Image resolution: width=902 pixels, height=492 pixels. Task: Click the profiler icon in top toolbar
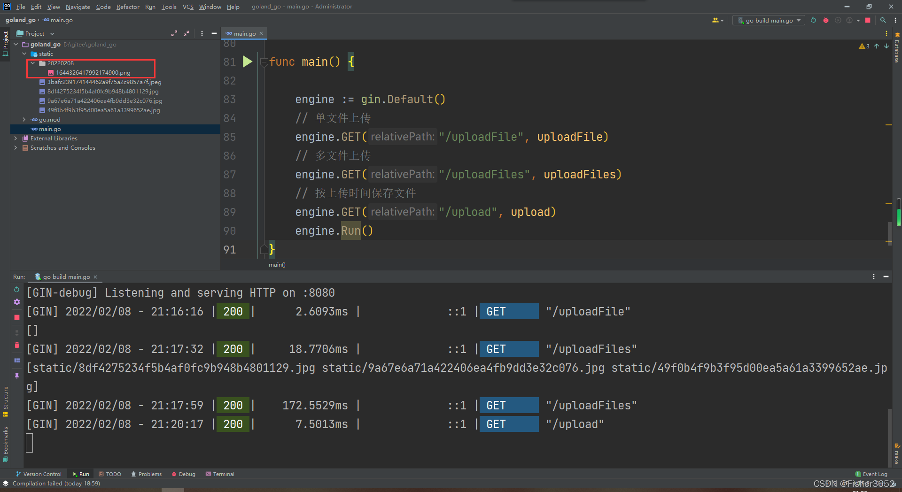(x=849, y=20)
